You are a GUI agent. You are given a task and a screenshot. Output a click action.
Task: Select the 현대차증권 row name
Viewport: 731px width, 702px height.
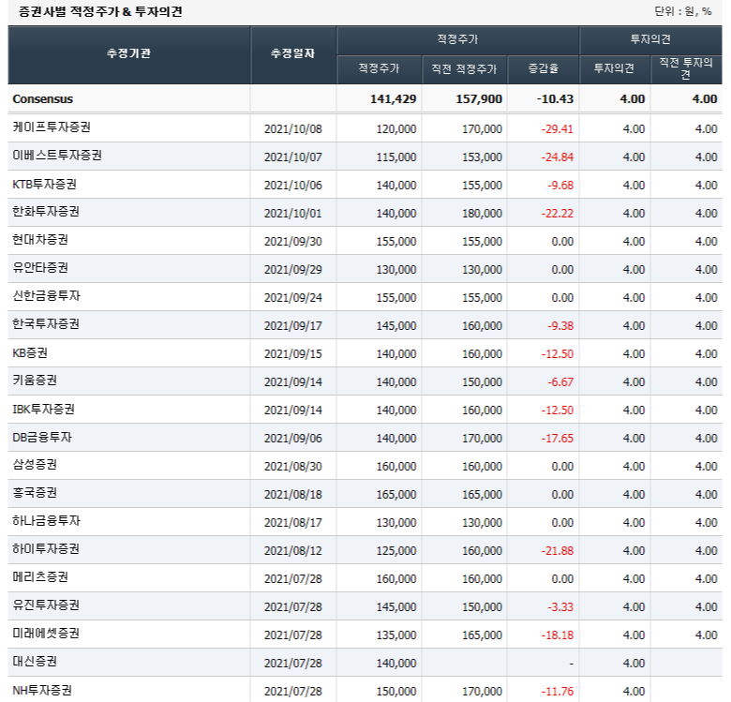pyautogui.click(x=40, y=240)
